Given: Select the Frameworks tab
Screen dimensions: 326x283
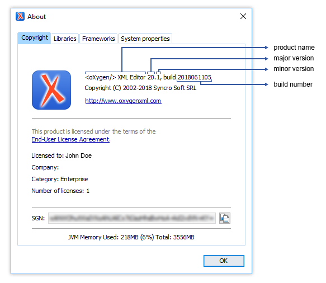Looking at the screenshot, I should click(98, 39).
